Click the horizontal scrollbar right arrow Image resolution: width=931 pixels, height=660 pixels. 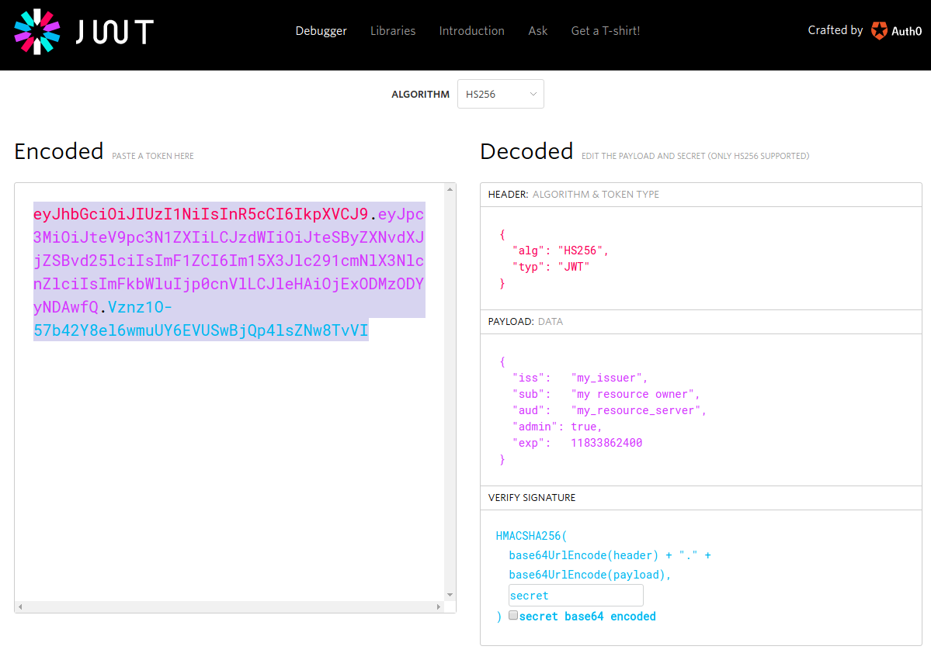click(x=439, y=606)
